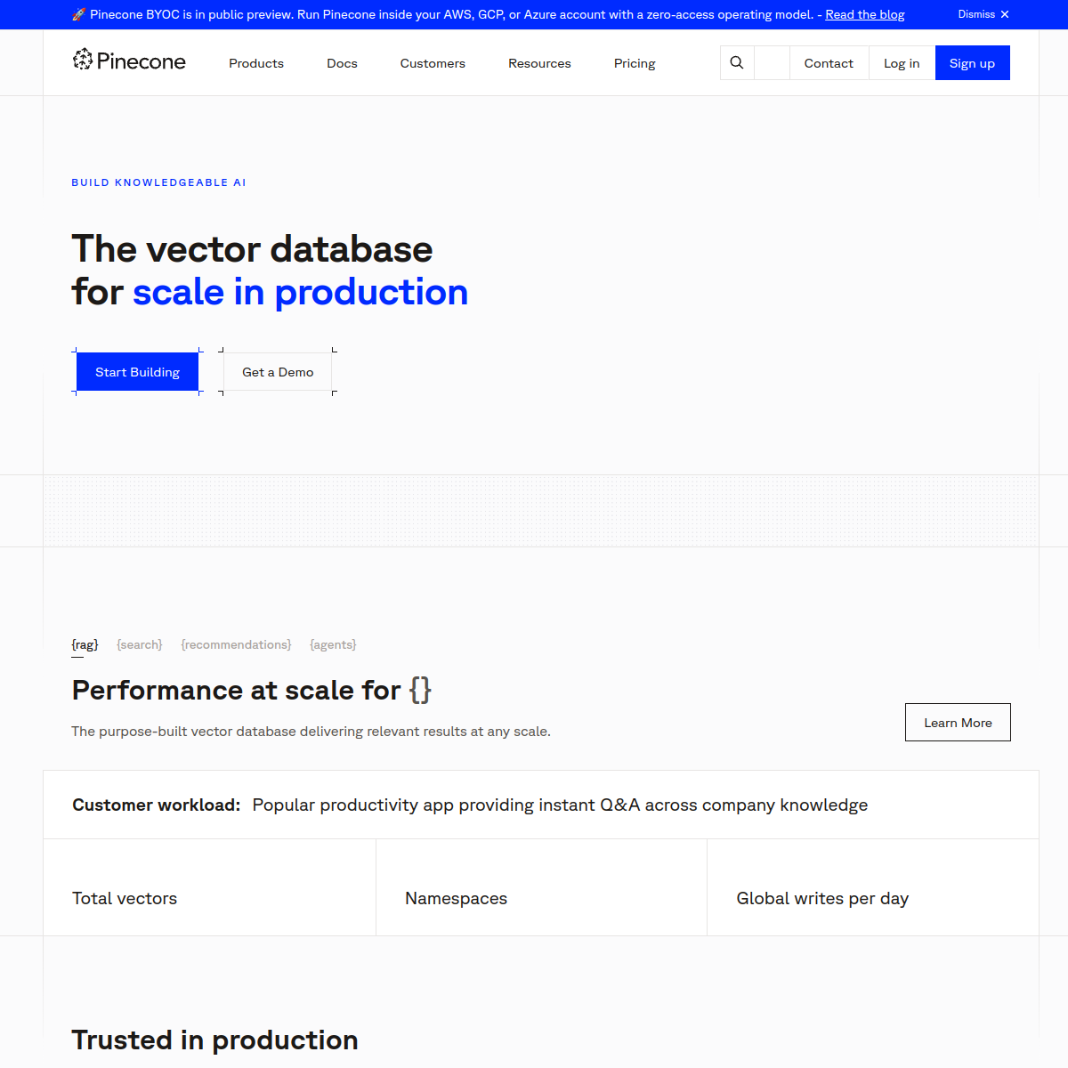Request a demo via Get a Demo
This screenshot has width=1068, height=1068.
point(278,372)
